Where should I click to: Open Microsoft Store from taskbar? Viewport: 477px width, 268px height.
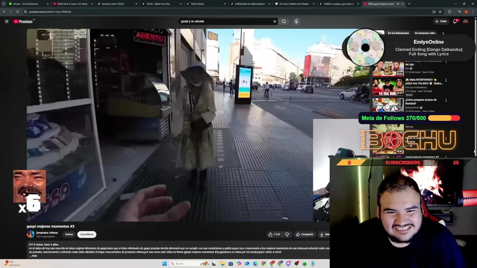pyautogui.click(x=231, y=264)
